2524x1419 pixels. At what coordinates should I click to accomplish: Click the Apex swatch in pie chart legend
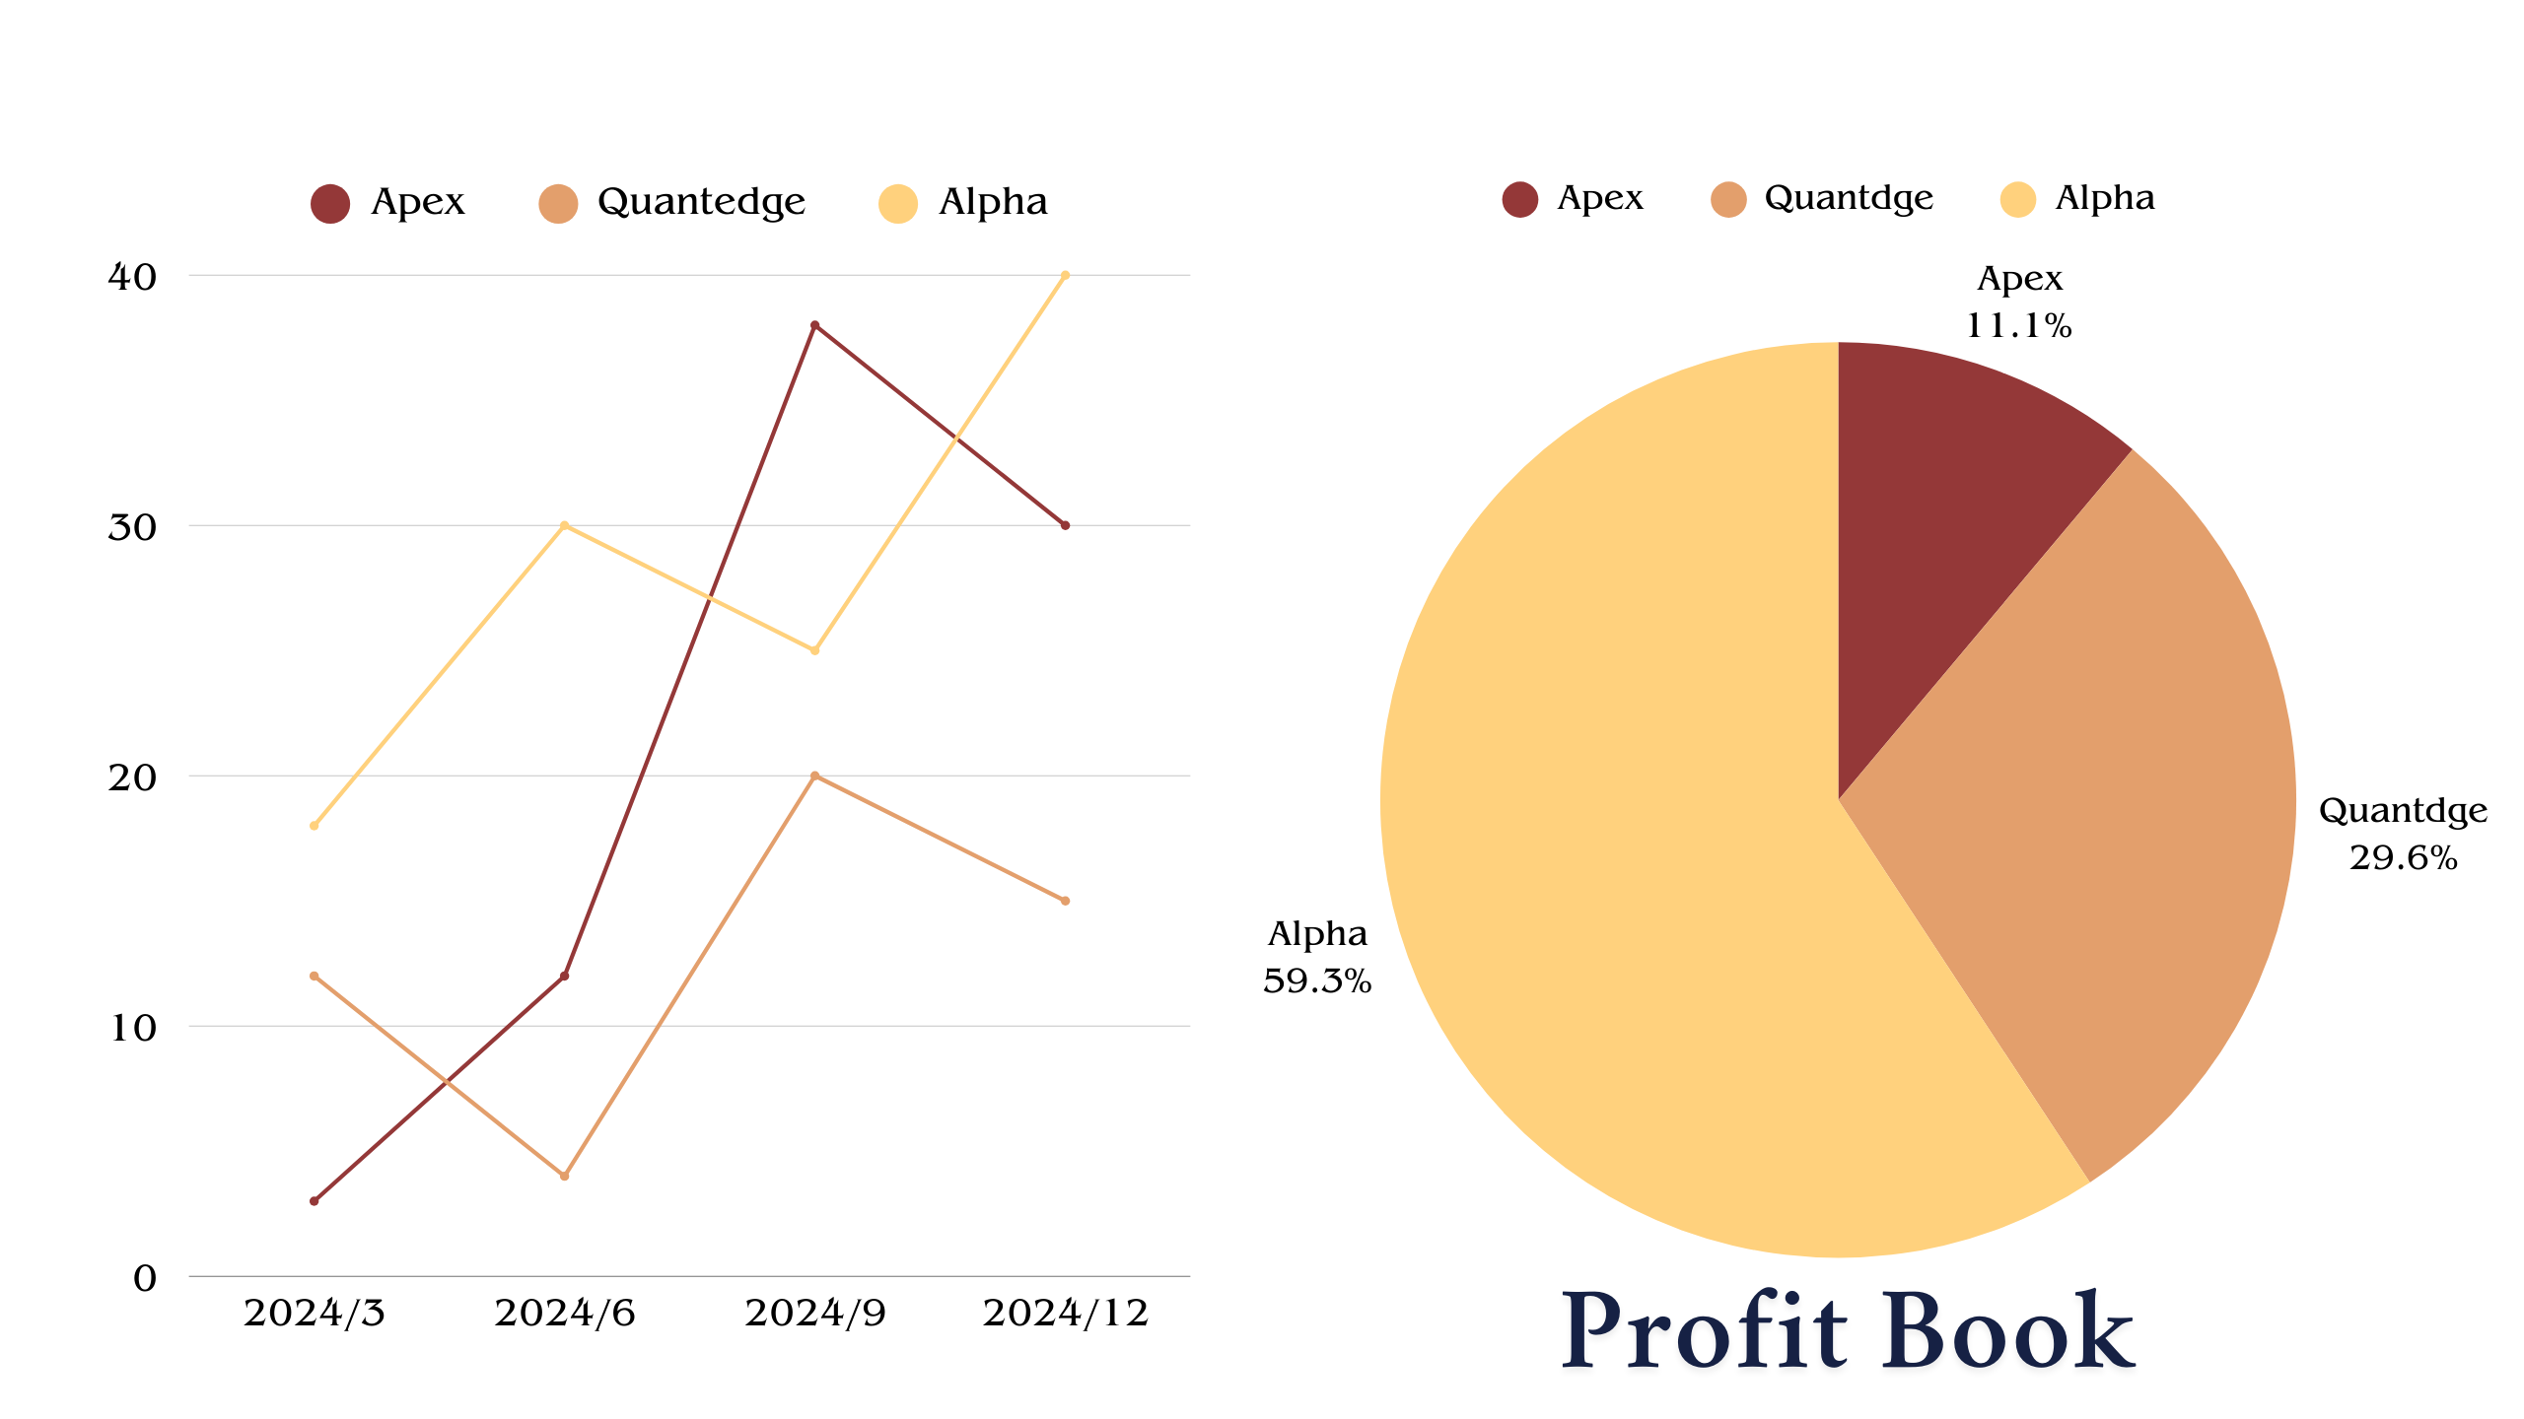1519,199
